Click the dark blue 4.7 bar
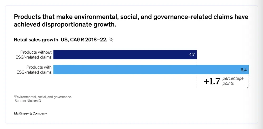Viewport: 263px width, 129px height. [125, 54]
